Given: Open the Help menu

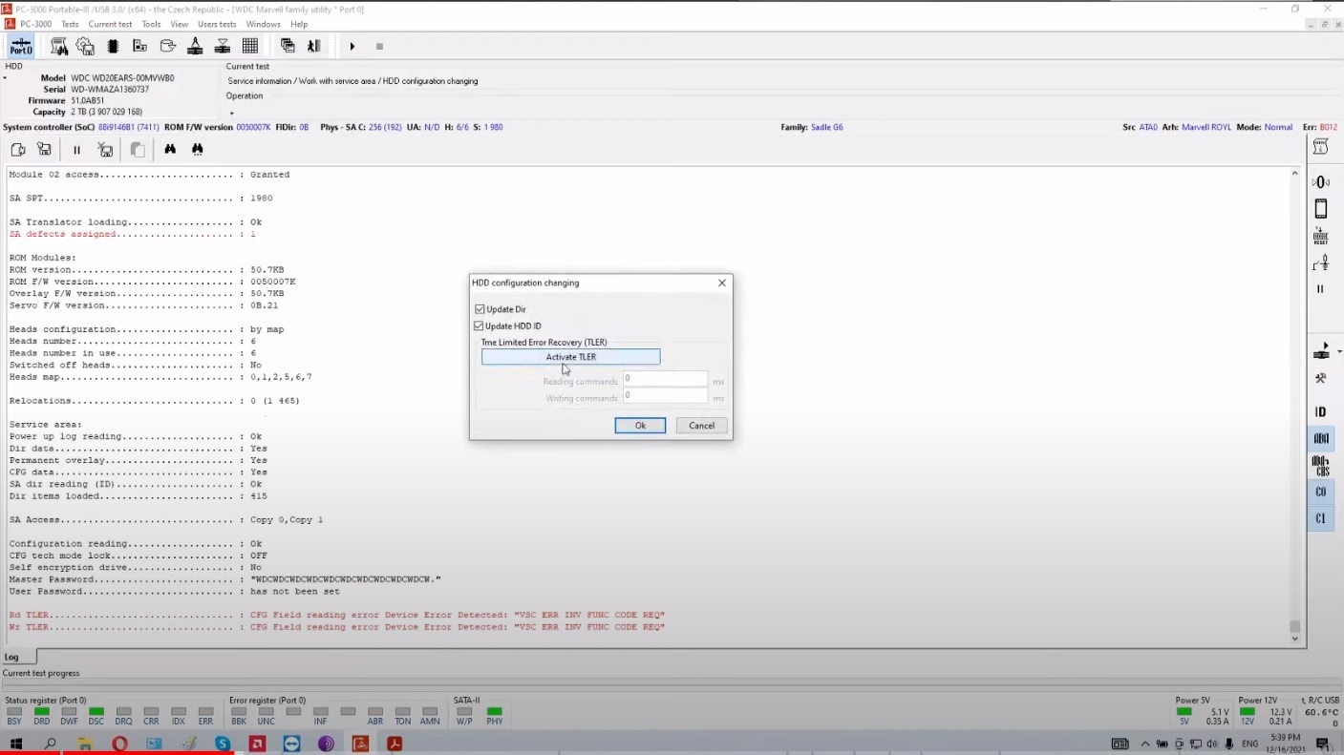Looking at the screenshot, I should click(299, 24).
